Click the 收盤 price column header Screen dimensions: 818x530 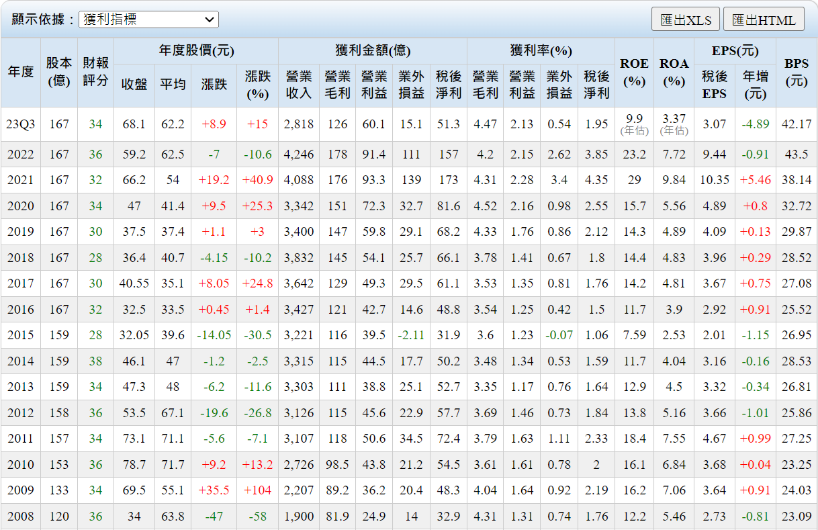[x=134, y=85]
